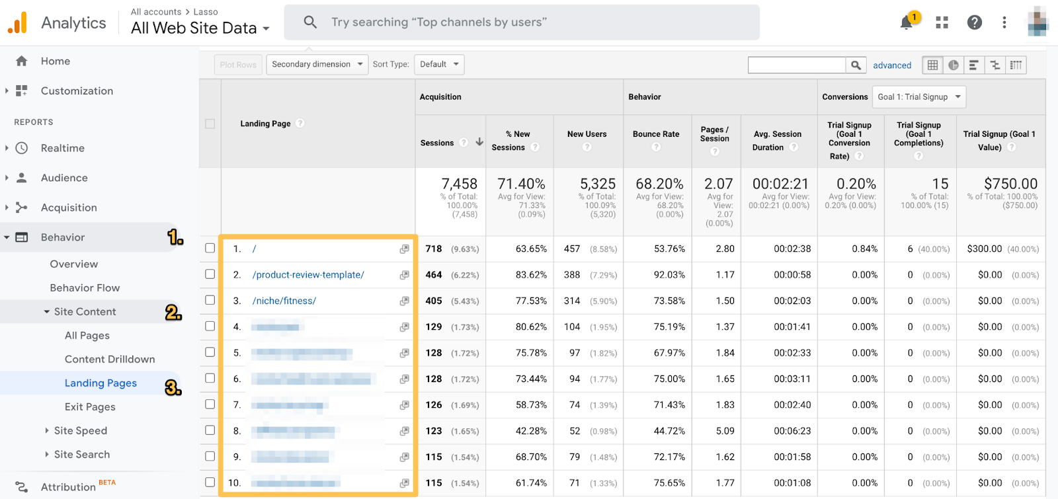1058x499 pixels.
Task: Open Exit Pages report
Action: (90, 406)
